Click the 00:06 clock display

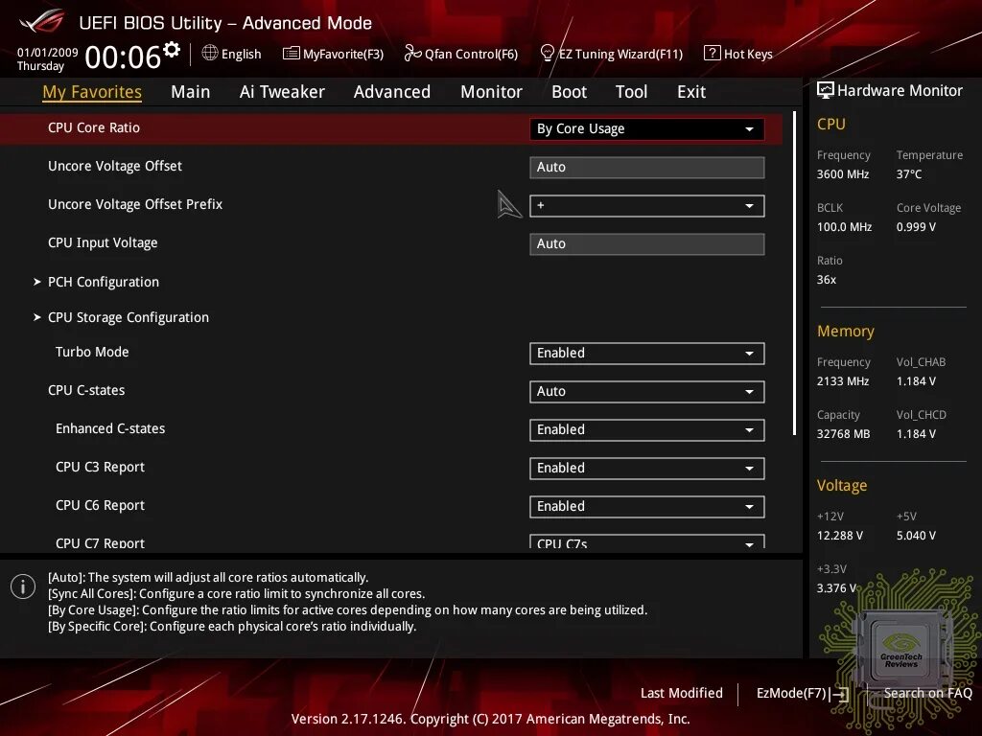click(123, 57)
